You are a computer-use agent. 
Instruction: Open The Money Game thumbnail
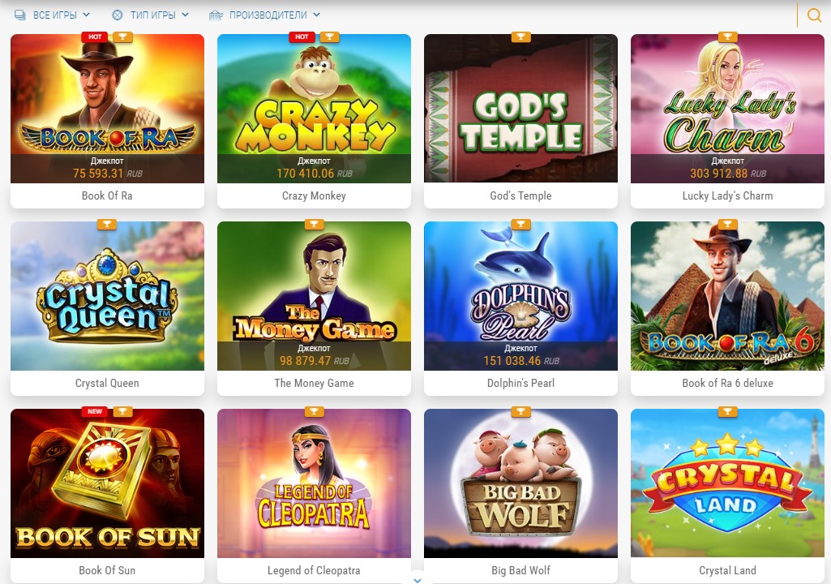click(314, 296)
